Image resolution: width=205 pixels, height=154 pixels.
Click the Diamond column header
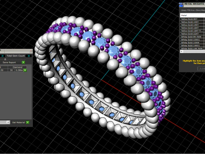click(x=18, y=67)
